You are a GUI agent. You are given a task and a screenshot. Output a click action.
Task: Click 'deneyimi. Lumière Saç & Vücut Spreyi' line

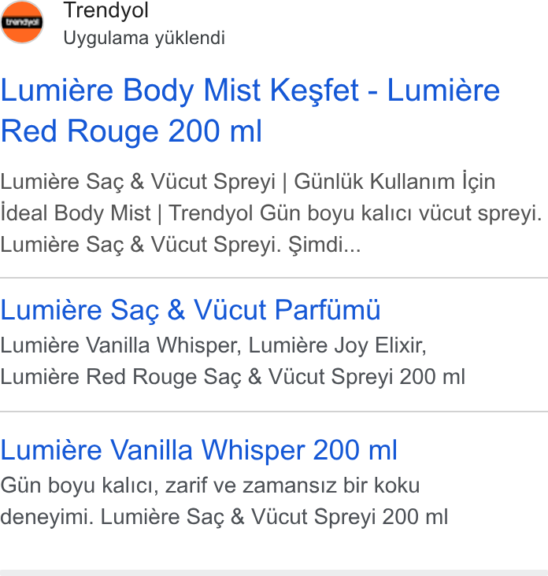(x=224, y=517)
